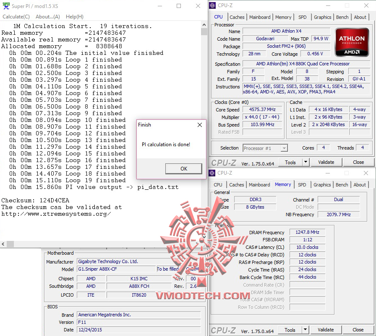Click Close button in lower CPU-Z
This screenshot has height=336, width=376.
358,330
